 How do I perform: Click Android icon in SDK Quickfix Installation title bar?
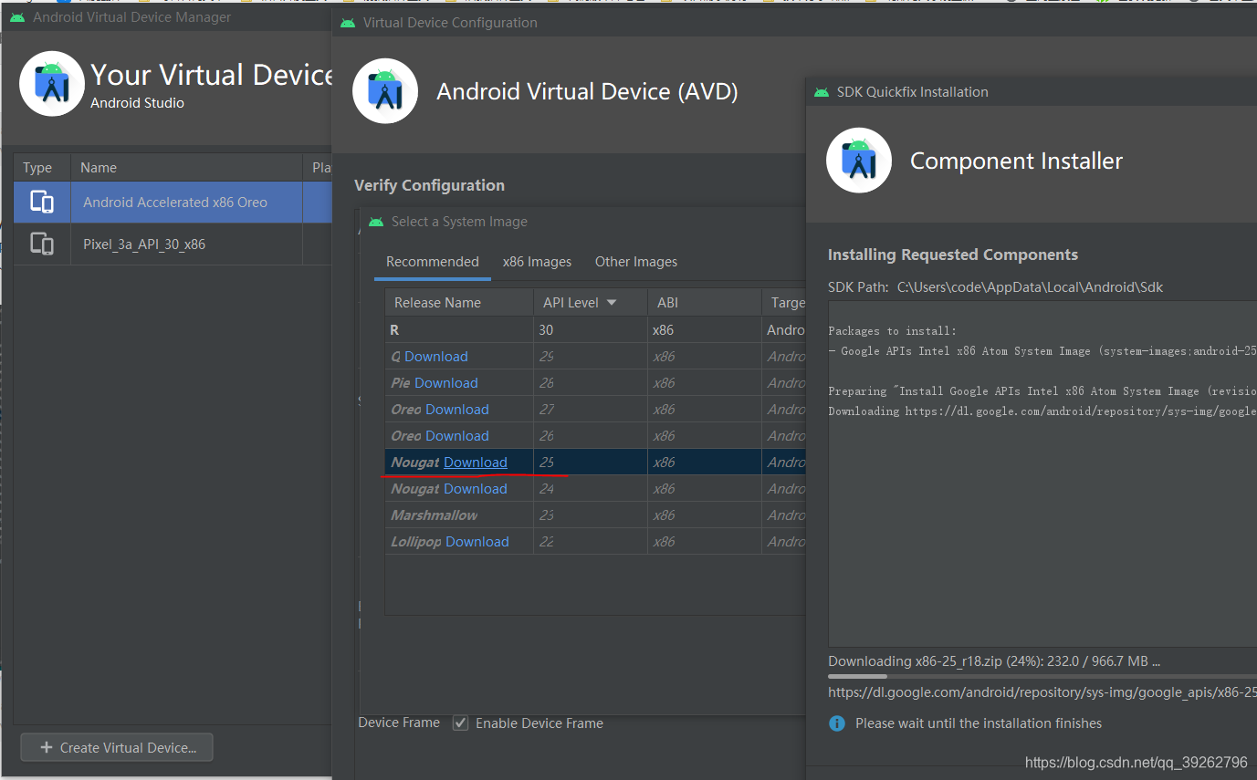click(x=822, y=92)
